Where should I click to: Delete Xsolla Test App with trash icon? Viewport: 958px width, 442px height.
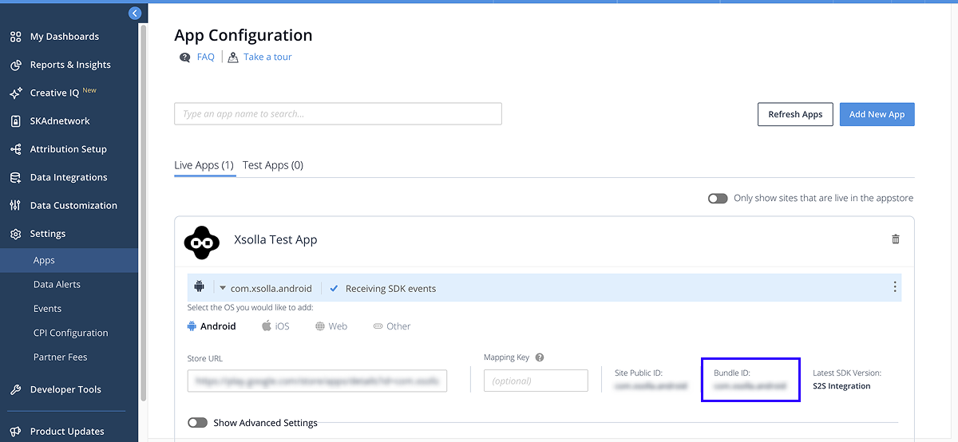tap(895, 239)
